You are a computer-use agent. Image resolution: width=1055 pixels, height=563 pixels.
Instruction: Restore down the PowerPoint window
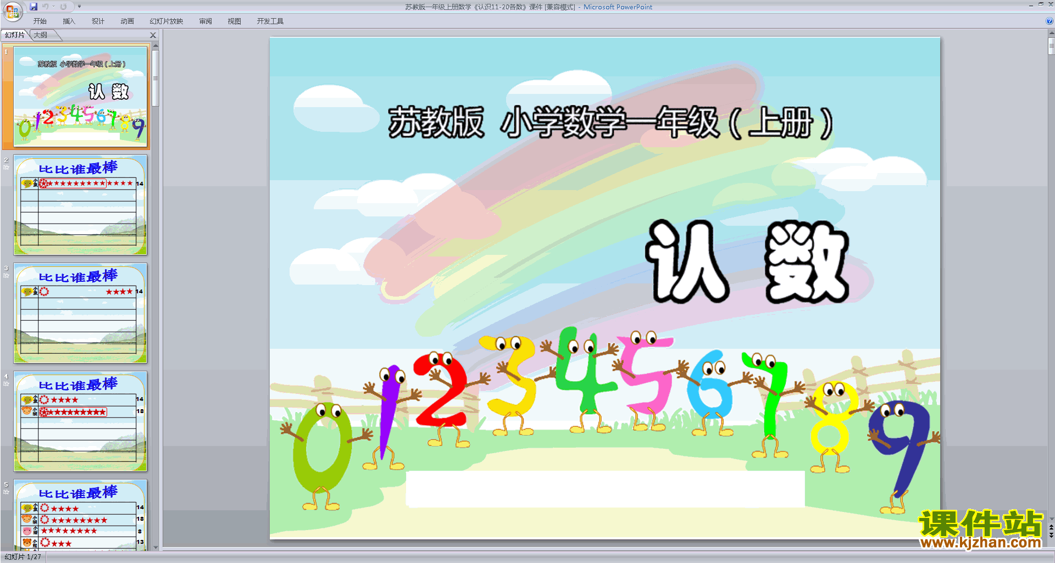(x=1041, y=4)
